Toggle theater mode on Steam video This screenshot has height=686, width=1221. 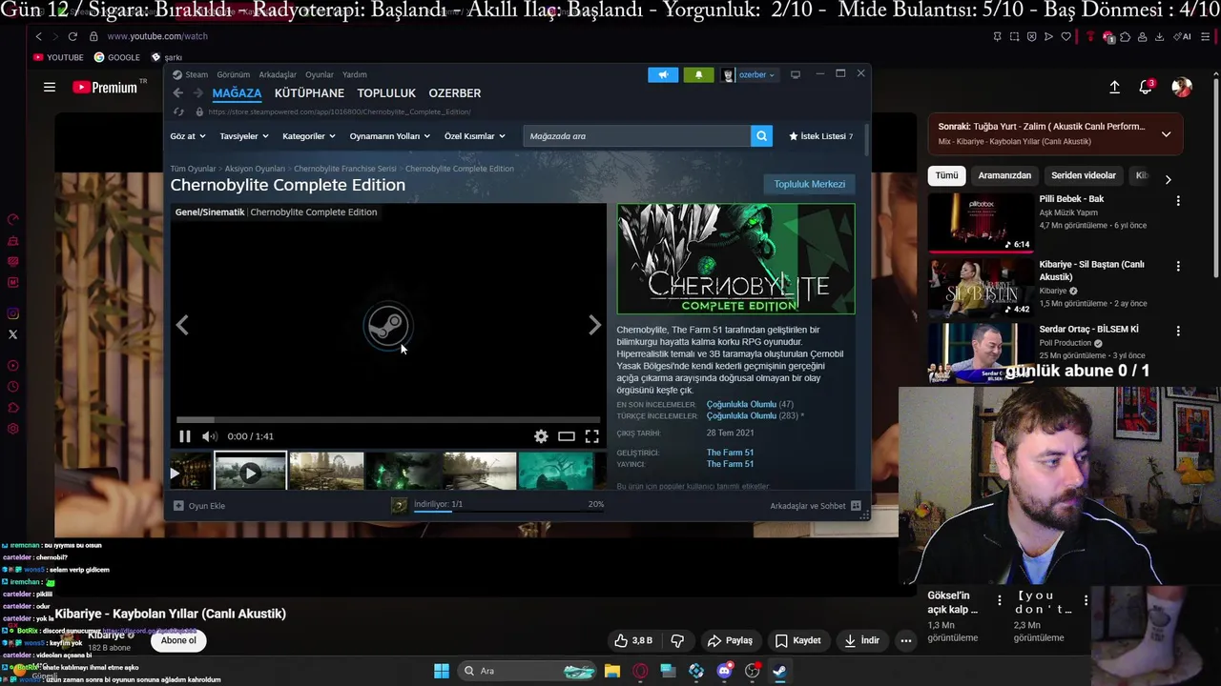[567, 436]
